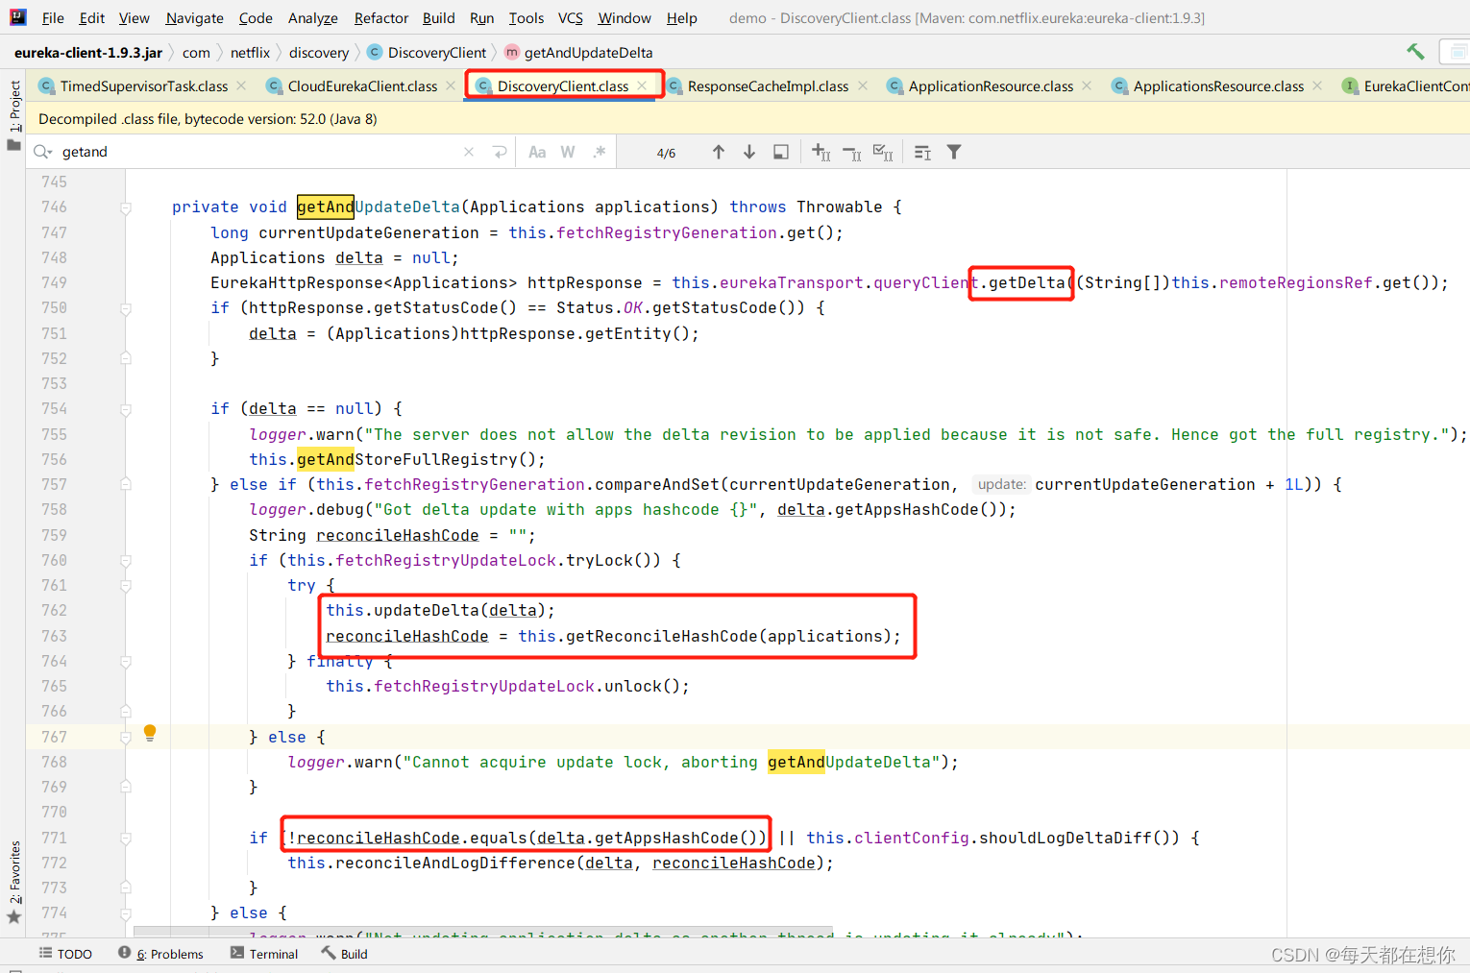Screen dimensions: 1470x973
Task: Close the ResponseCacheImpl.class tab
Action: point(863,85)
